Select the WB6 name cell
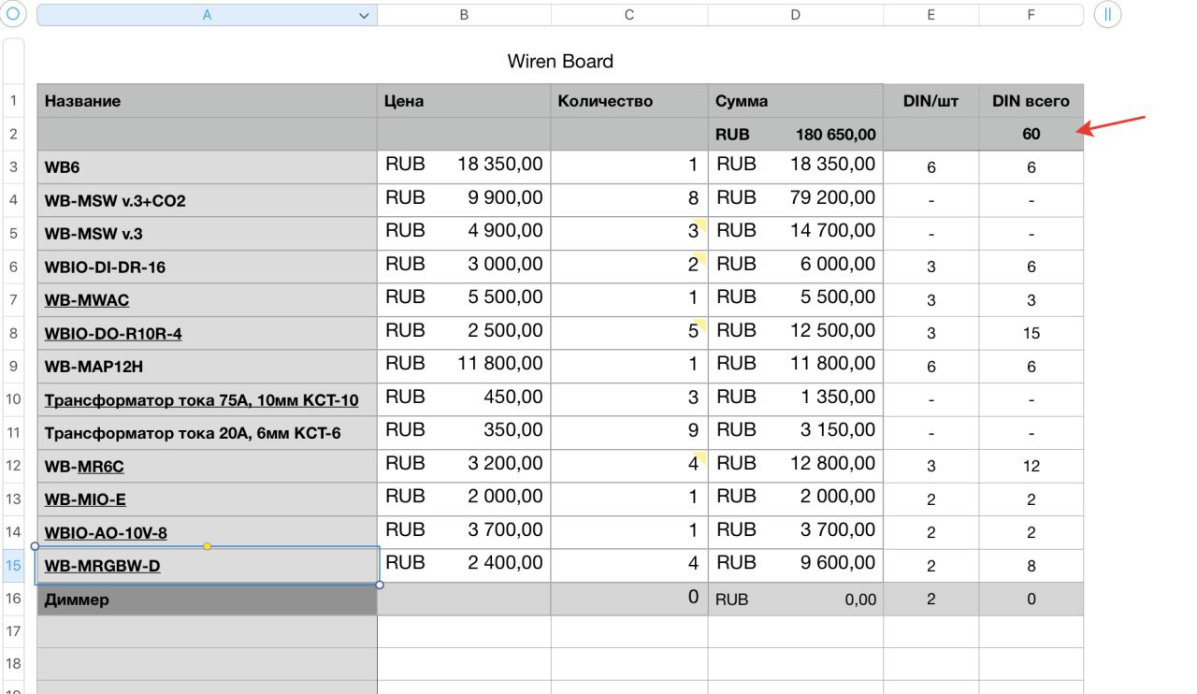Viewport: 1197px width, 694px height. [208, 167]
